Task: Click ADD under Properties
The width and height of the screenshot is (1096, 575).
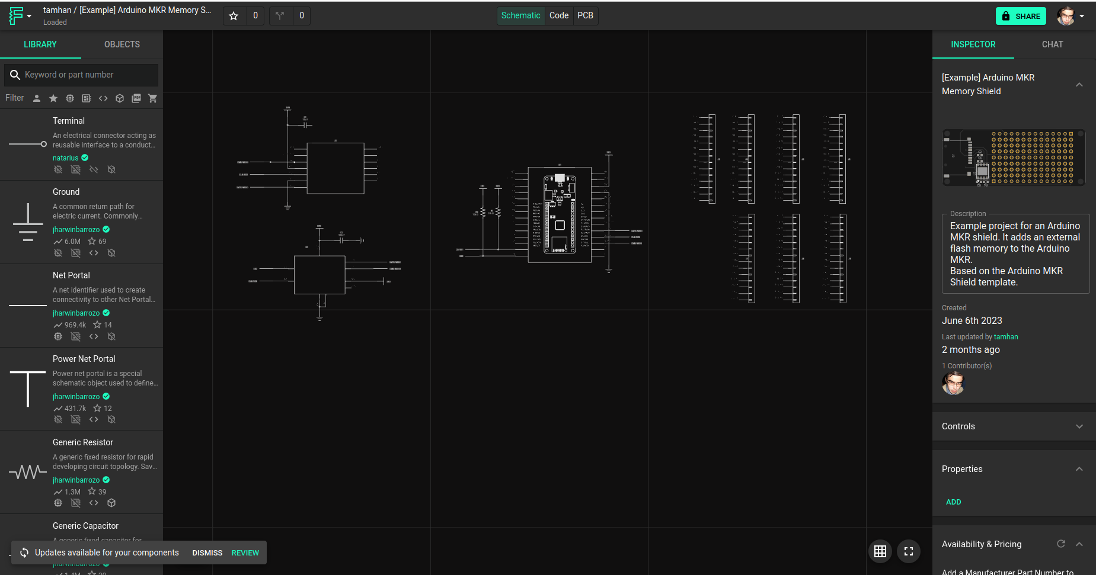Action: (x=953, y=502)
